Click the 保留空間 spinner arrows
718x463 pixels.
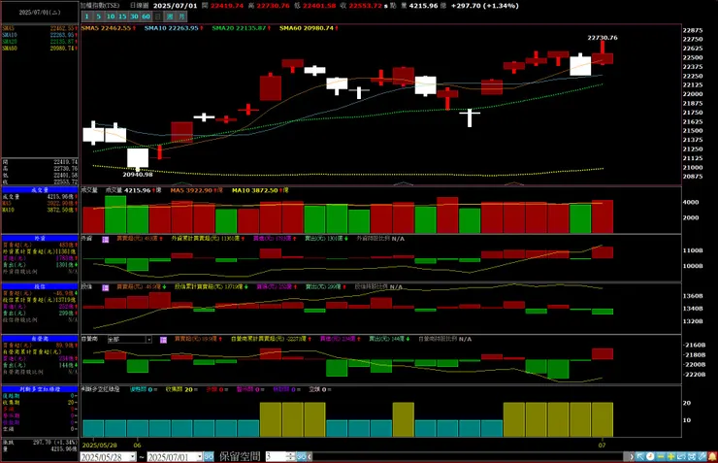coord(291,456)
